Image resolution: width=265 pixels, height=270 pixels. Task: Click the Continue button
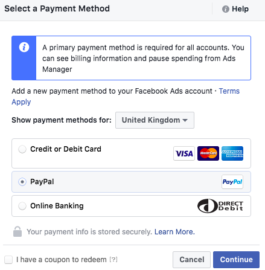[x=236, y=260]
